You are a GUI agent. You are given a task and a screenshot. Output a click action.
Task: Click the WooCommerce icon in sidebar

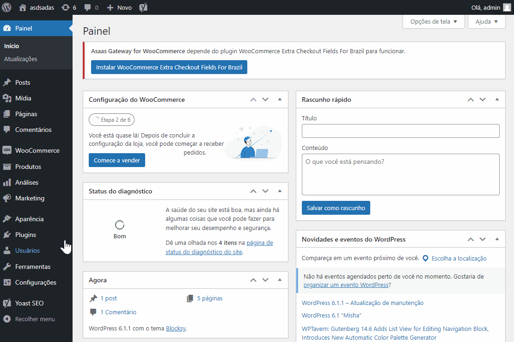[x=7, y=150]
